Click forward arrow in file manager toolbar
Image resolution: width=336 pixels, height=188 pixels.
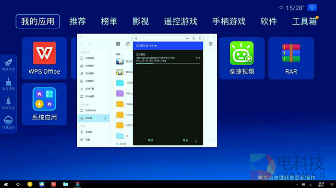click(89, 44)
